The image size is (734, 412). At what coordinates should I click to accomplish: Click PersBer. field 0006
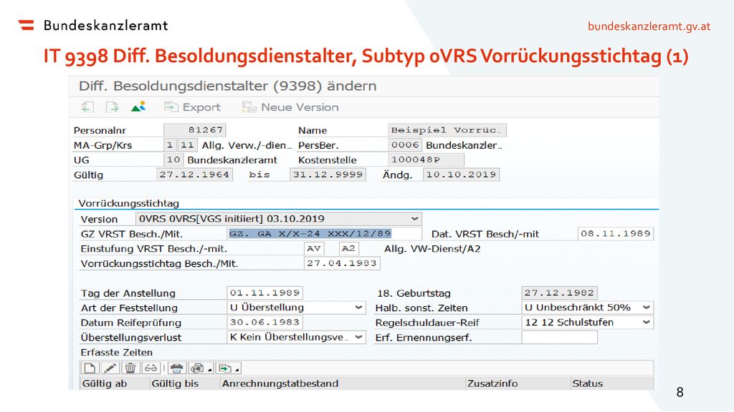405,144
